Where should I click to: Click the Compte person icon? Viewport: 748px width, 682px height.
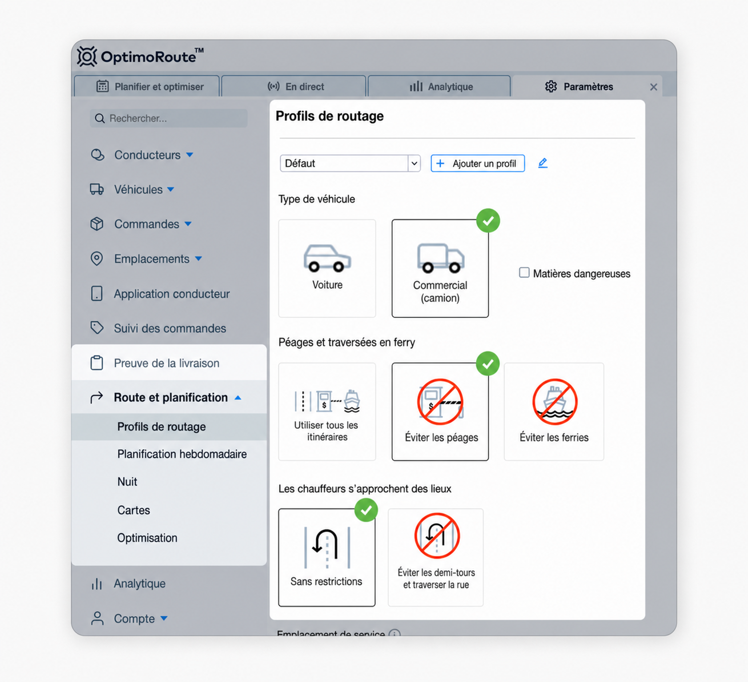(x=97, y=619)
